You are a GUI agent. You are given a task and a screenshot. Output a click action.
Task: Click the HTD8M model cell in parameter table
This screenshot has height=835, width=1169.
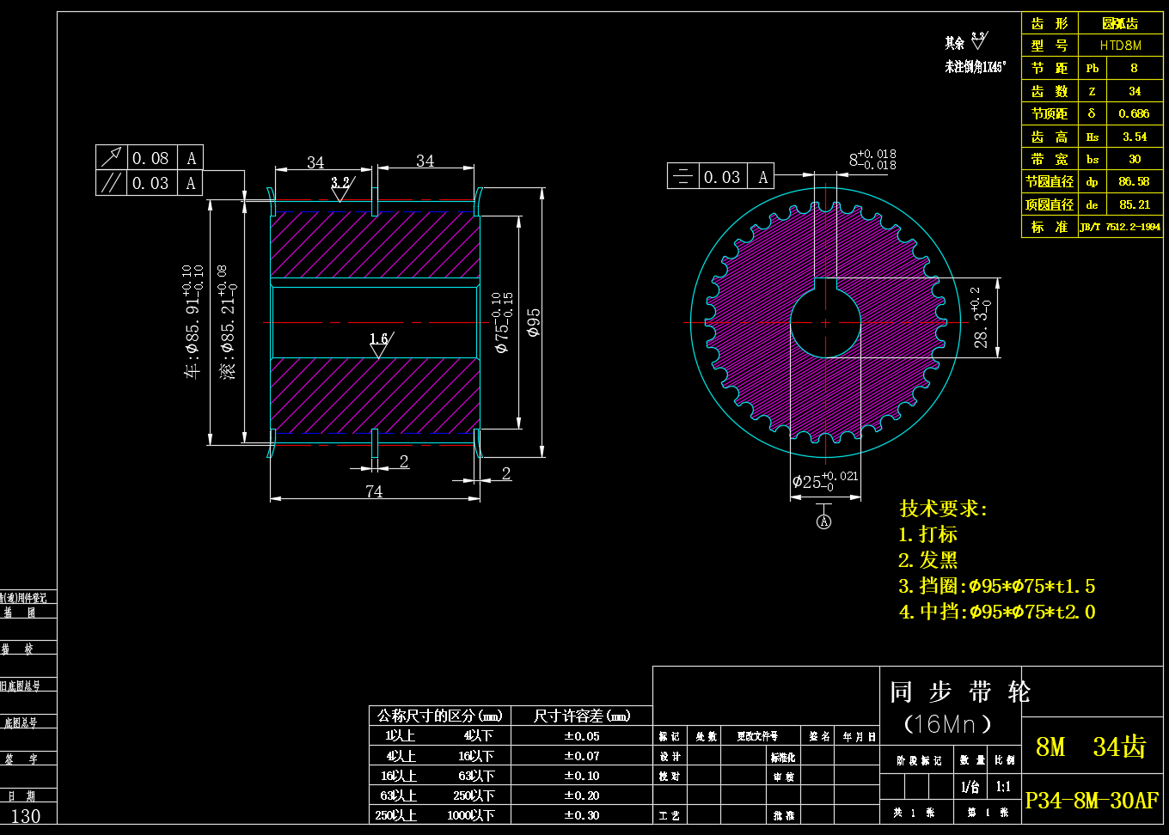pyautogui.click(x=1120, y=46)
